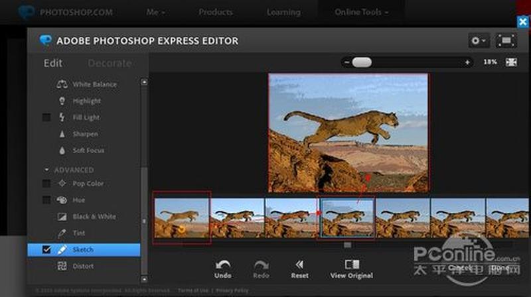The image size is (531, 297).
Task: Click the Redo arrow
Action: coord(261,265)
